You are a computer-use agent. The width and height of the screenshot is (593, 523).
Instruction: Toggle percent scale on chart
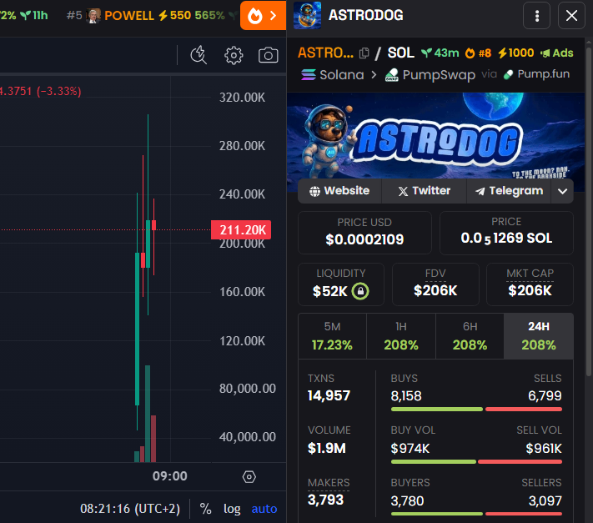tap(206, 509)
